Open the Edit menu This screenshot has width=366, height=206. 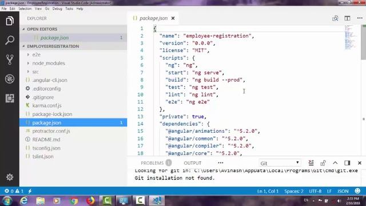[x=13, y=9]
